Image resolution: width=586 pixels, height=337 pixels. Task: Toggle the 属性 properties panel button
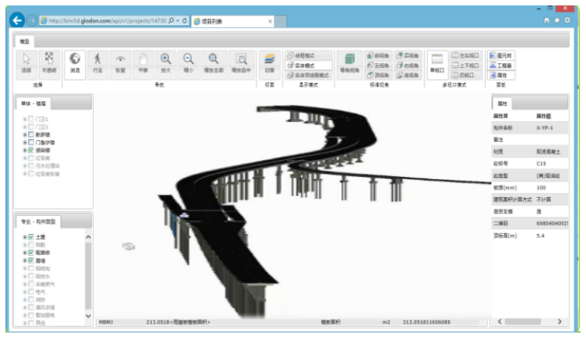click(x=501, y=75)
